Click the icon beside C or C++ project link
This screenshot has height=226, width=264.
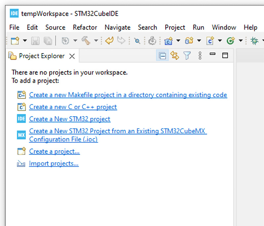21,107
